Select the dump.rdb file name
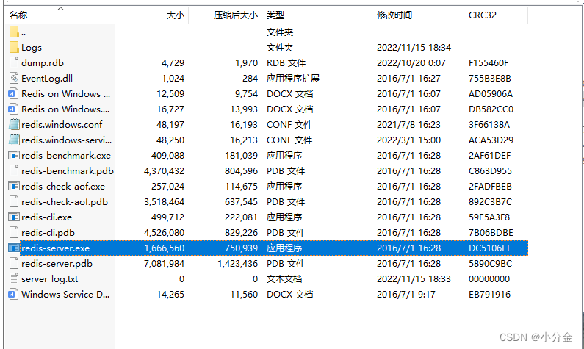This screenshot has width=584, height=349. 43,63
